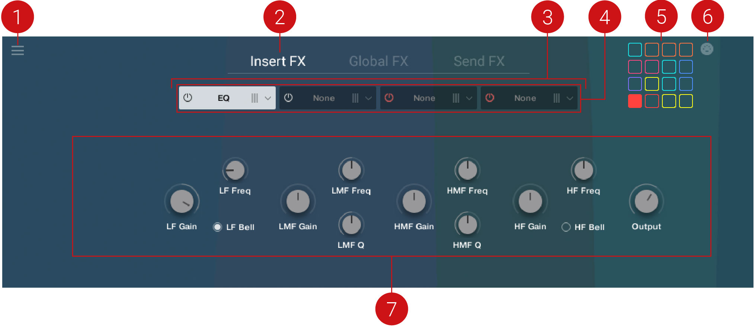Open the EQ effect dropdown arrow
The width and height of the screenshot is (755, 326).
(268, 99)
